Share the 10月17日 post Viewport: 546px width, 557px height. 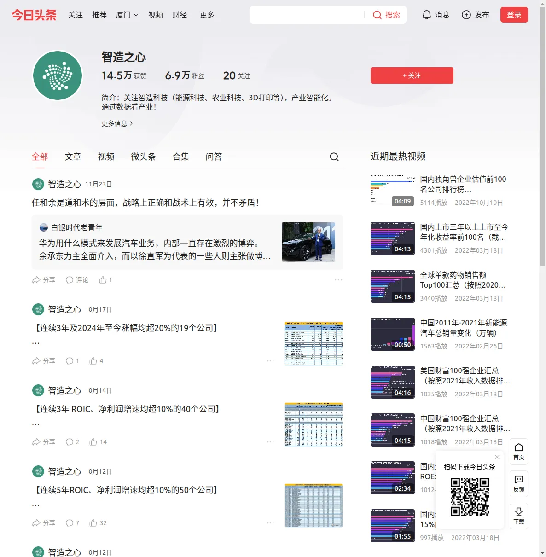[44, 361]
